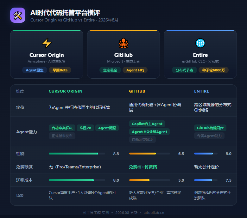Select the ENTIRE column header
247x218 pixels.
201,91
